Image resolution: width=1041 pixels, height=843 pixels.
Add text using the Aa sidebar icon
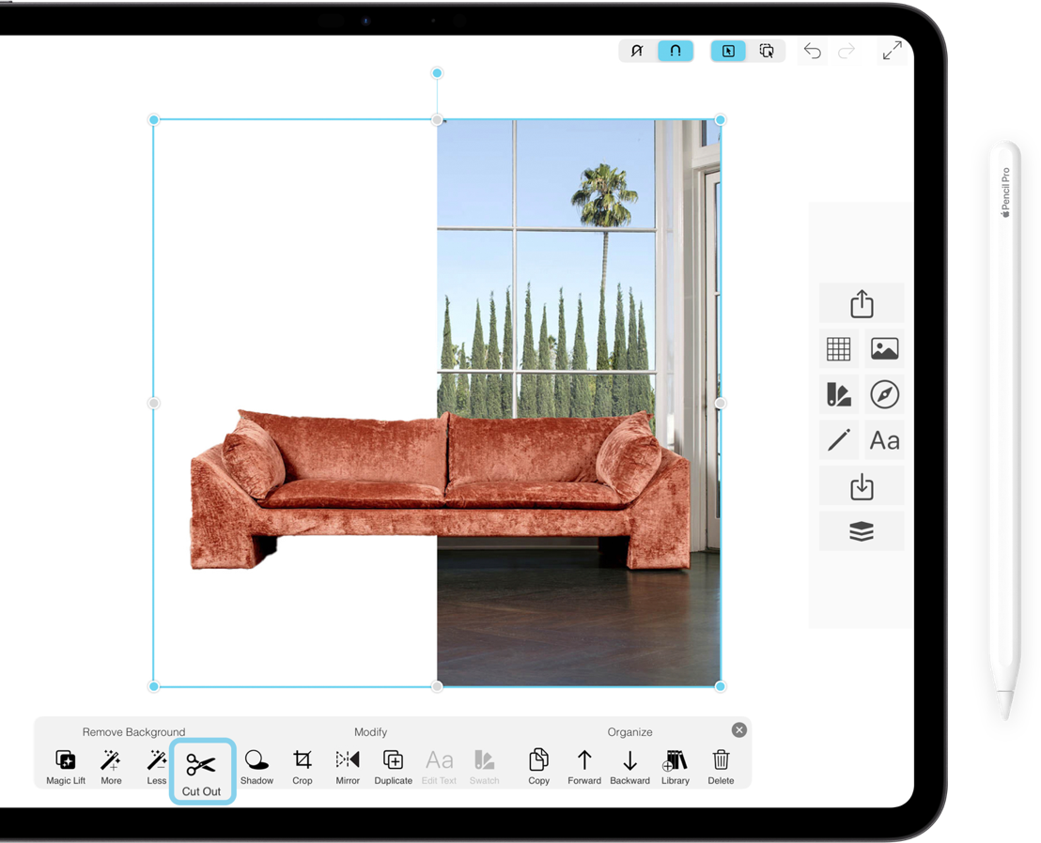pyautogui.click(x=883, y=439)
